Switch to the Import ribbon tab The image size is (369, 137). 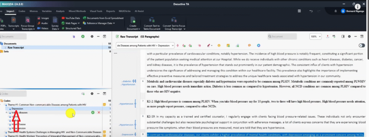pos(10,11)
